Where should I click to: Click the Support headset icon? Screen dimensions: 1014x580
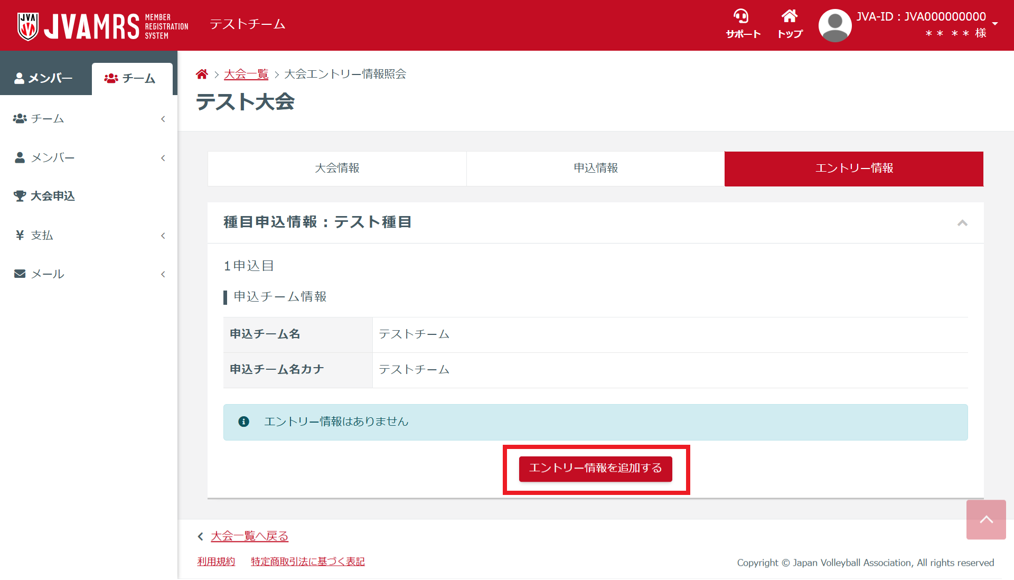tap(742, 17)
